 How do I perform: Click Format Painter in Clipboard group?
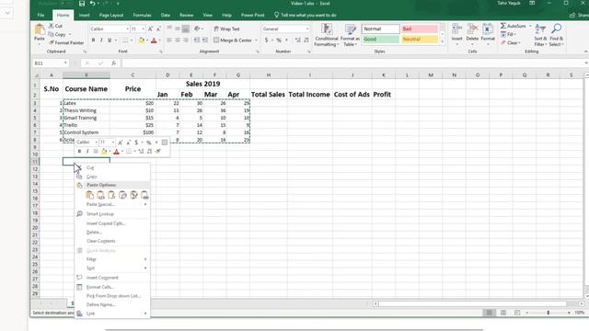click(x=66, y=43)
